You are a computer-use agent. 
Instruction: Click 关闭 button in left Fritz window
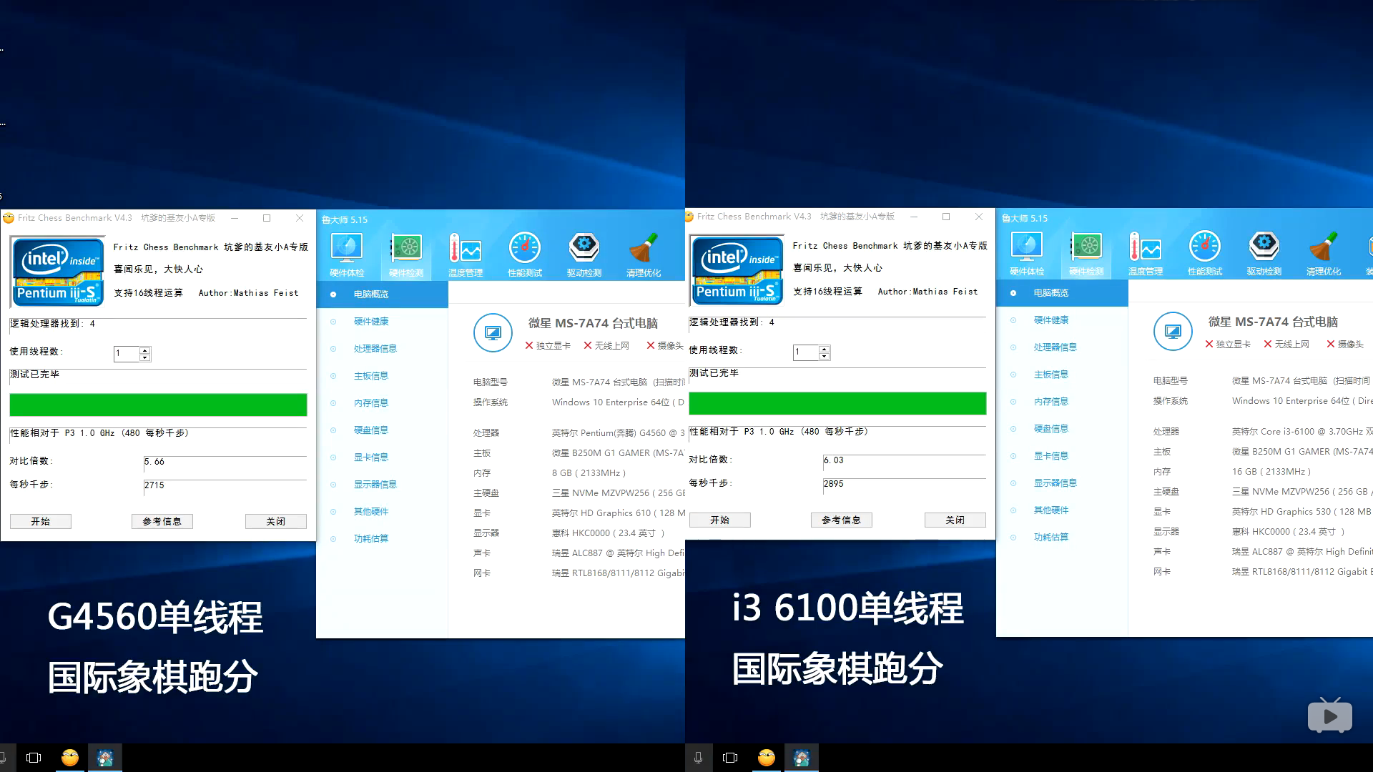[276, 522]
